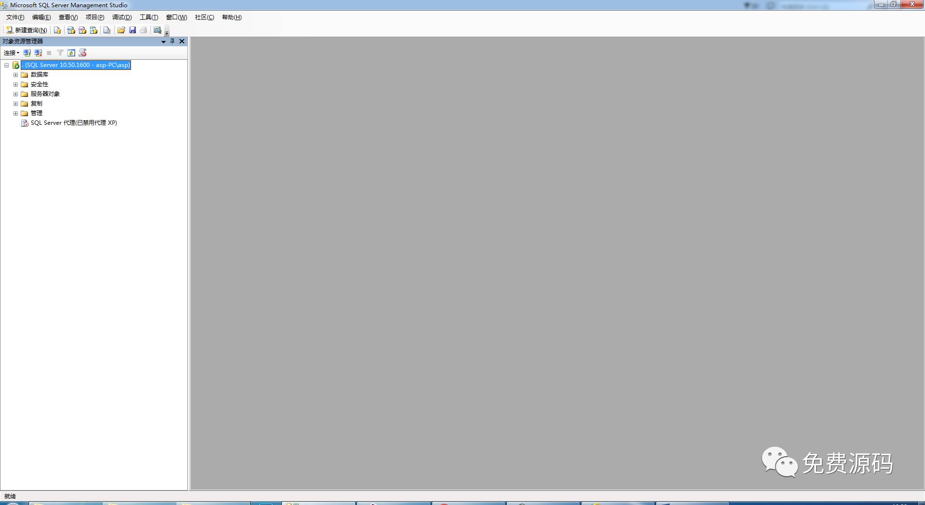
Task: Open Object Explorer window position dropdown
Action: (163, 42)
